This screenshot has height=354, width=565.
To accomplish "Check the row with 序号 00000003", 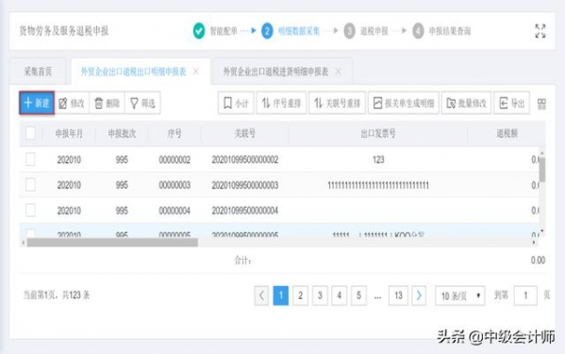I will [30, 185].
